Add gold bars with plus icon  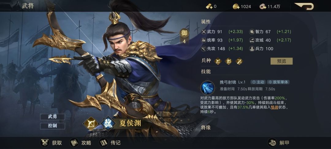click(209, 6)
